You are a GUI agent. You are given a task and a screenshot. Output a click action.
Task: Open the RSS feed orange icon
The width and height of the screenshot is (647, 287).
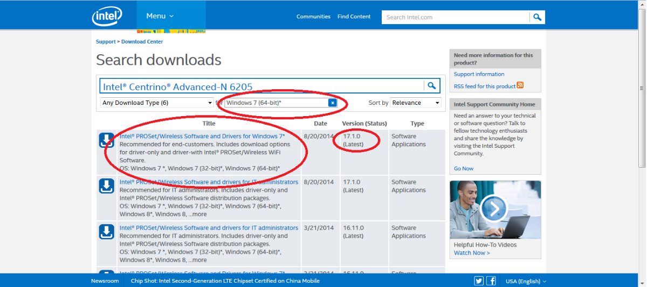520,85
